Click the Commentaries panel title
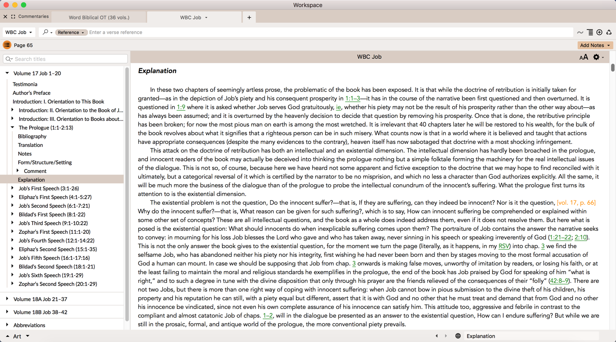This screenshot has height=342, width=616. (x=33, y=17)
